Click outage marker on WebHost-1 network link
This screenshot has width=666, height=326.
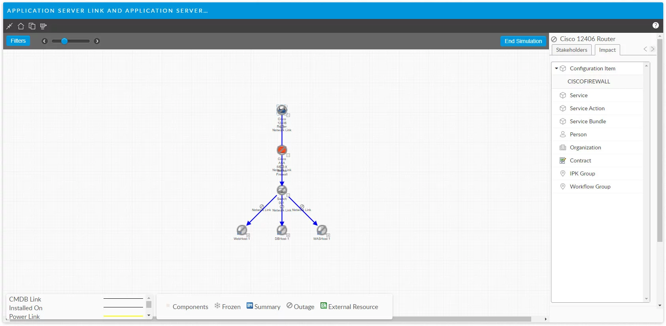tap(262, 207)
